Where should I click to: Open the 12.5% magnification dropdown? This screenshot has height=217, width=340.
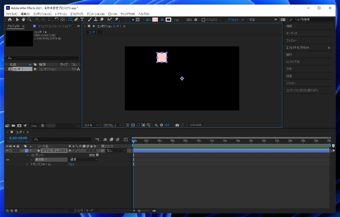[x=91, y=125]
